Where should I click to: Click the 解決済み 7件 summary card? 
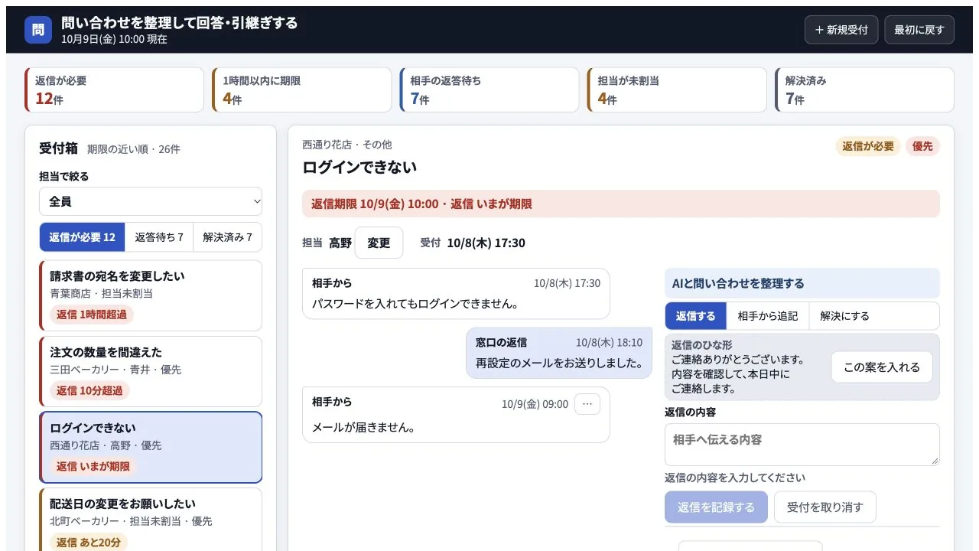click(864, 90)
